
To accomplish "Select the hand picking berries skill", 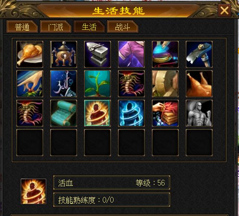I will (x=30, y=84).
